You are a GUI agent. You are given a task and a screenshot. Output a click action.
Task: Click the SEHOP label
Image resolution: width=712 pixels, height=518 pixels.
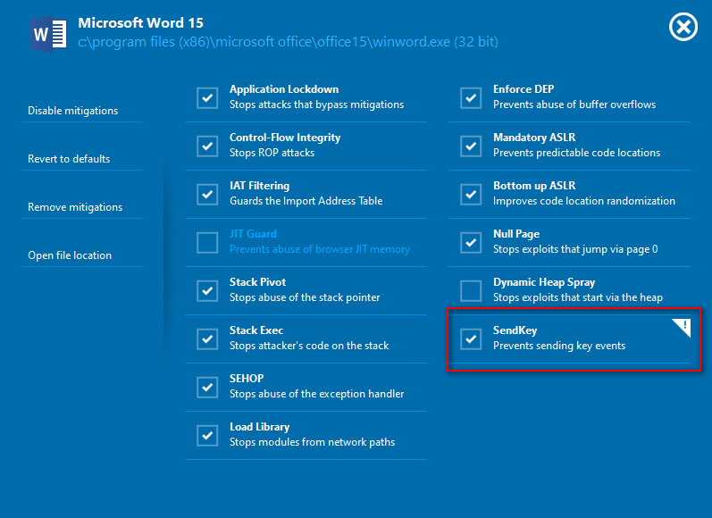coord(247,379)
